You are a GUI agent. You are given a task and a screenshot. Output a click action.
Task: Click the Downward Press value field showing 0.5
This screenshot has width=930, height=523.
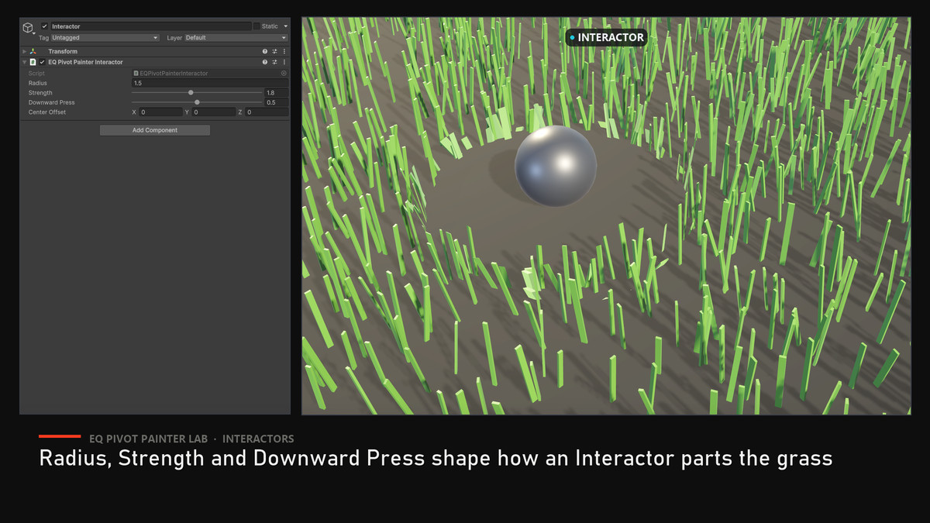(x=277, y=102)
